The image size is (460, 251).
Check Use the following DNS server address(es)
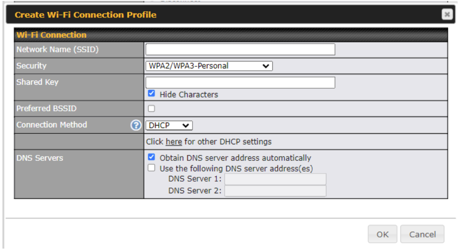[x=152, y=168]
